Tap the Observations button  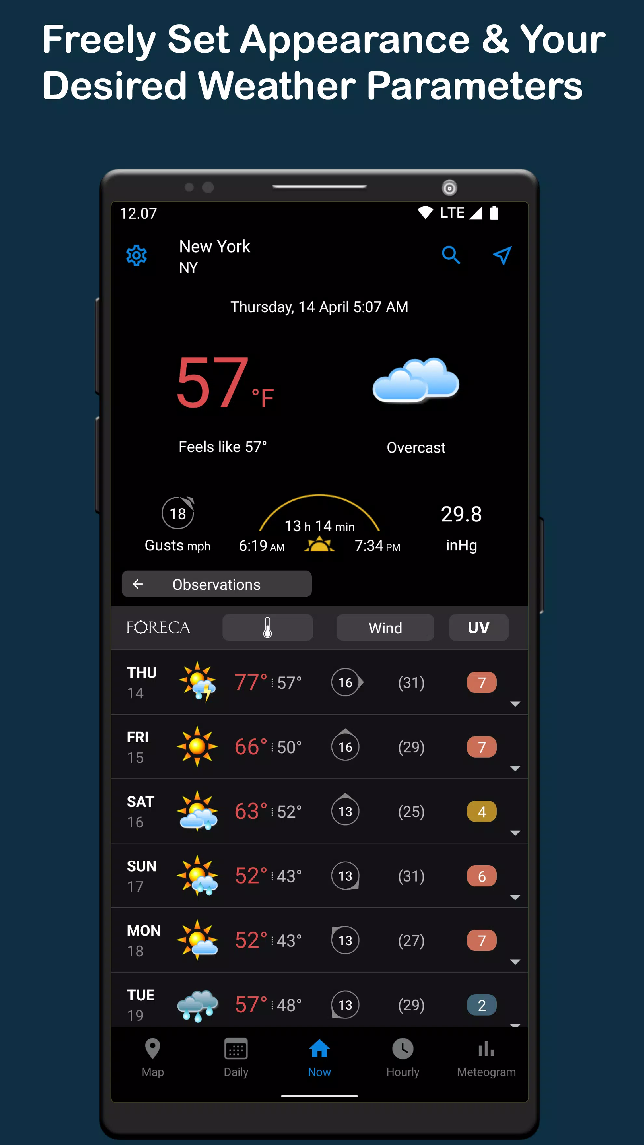tap(216, 584)
